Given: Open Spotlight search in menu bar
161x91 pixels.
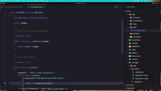Looking at the screenshot, I should (x=144, y=1).
